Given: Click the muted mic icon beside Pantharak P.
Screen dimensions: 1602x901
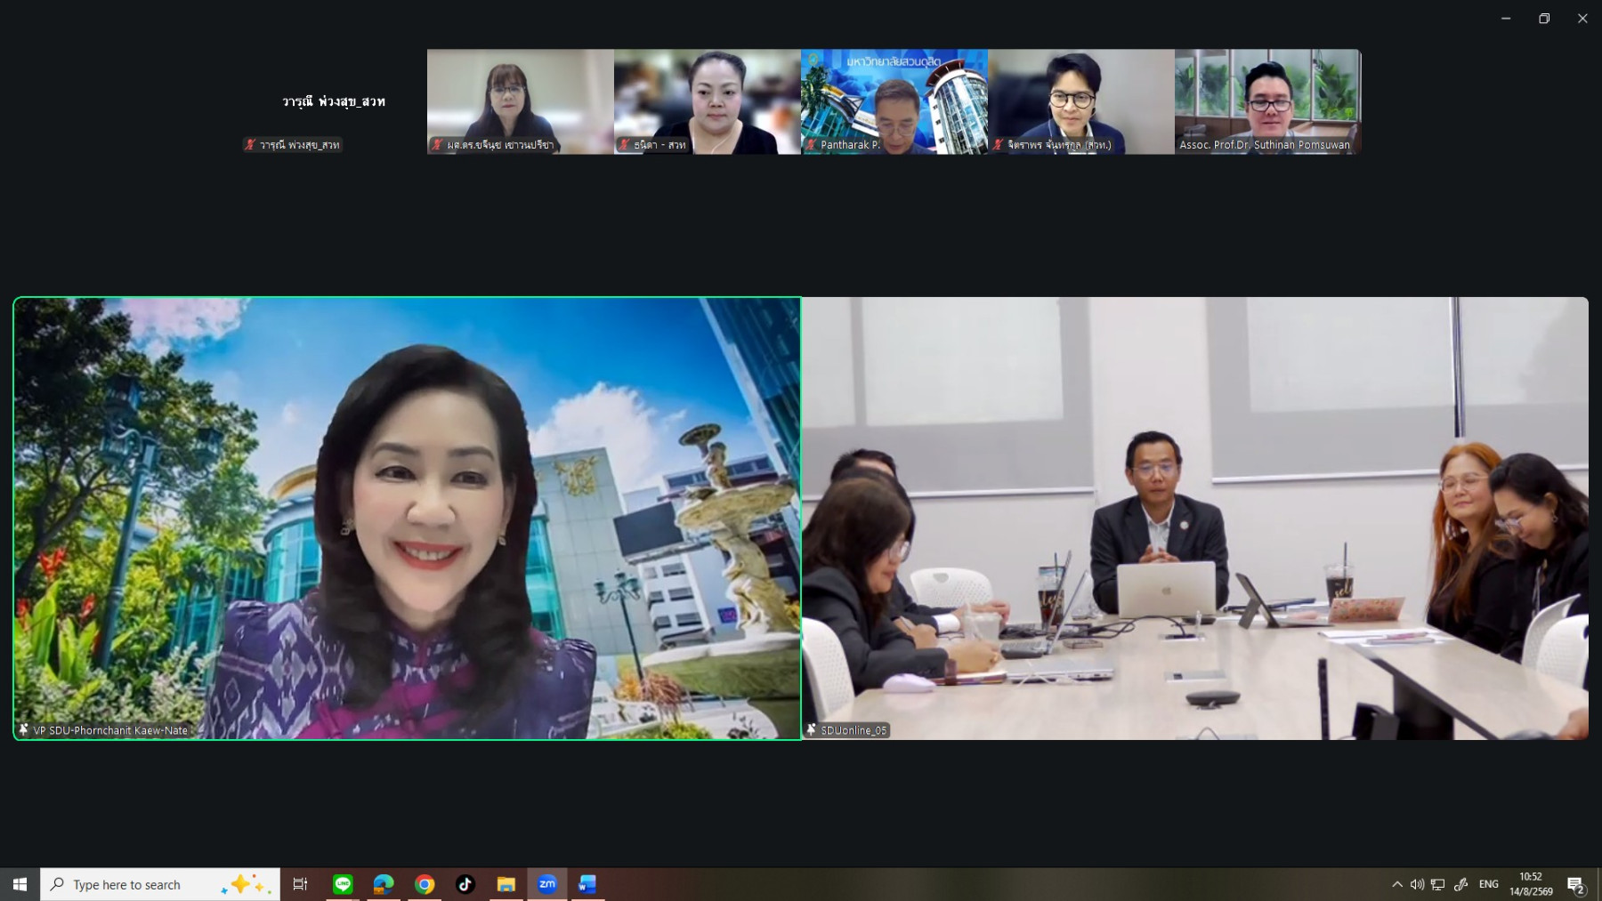Looking at the screenshot, I should click(812, 145).
